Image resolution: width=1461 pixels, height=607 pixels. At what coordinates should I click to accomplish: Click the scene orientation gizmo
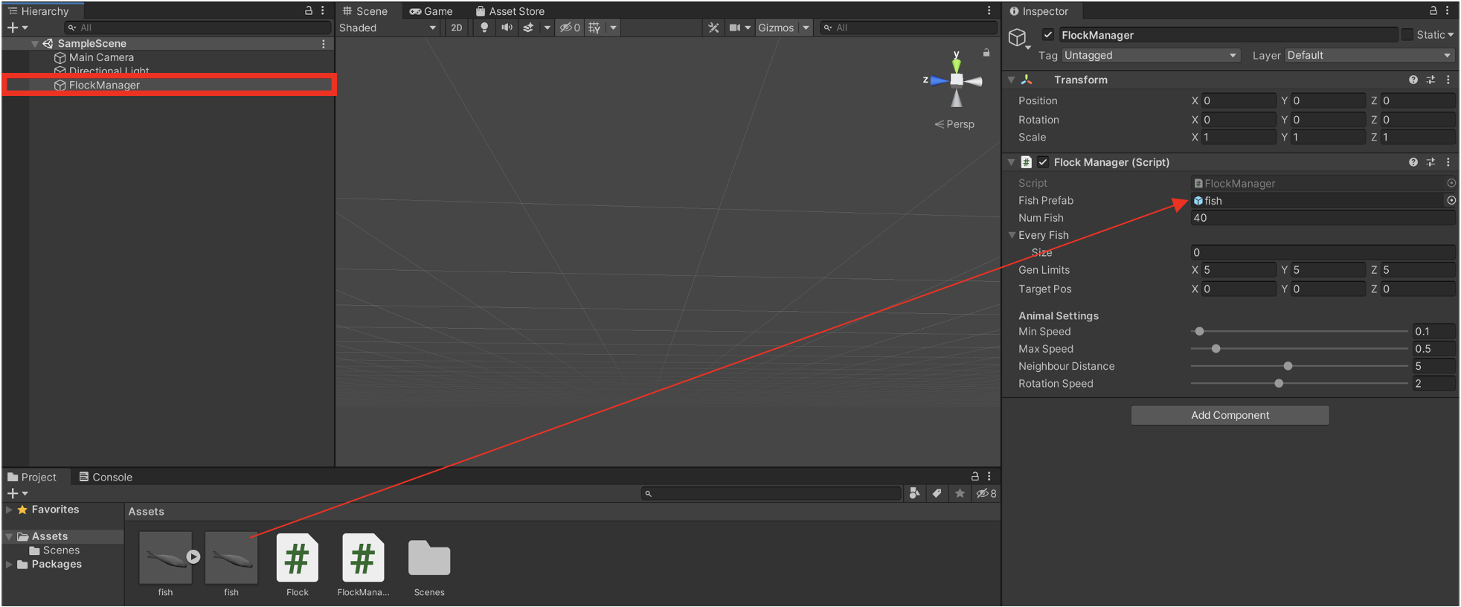point(957,80)
